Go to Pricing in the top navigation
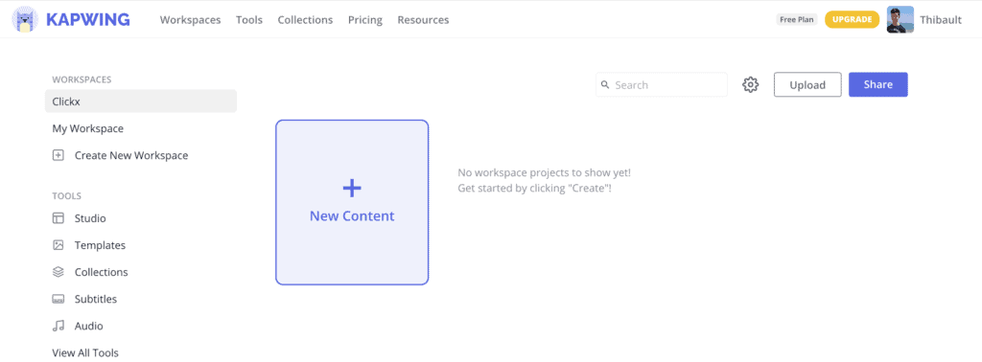Viewport: 982px width, 362px height. pos(365,20)
